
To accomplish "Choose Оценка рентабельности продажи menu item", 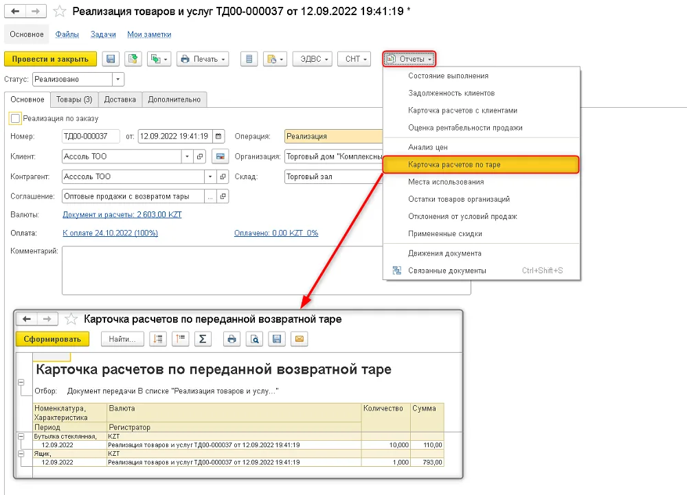I will 482,128.
